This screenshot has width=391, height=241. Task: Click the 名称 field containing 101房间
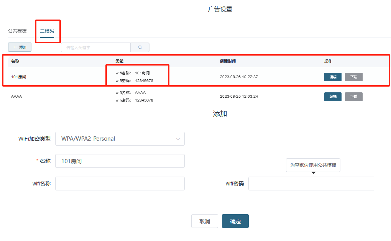pos(120,161)
